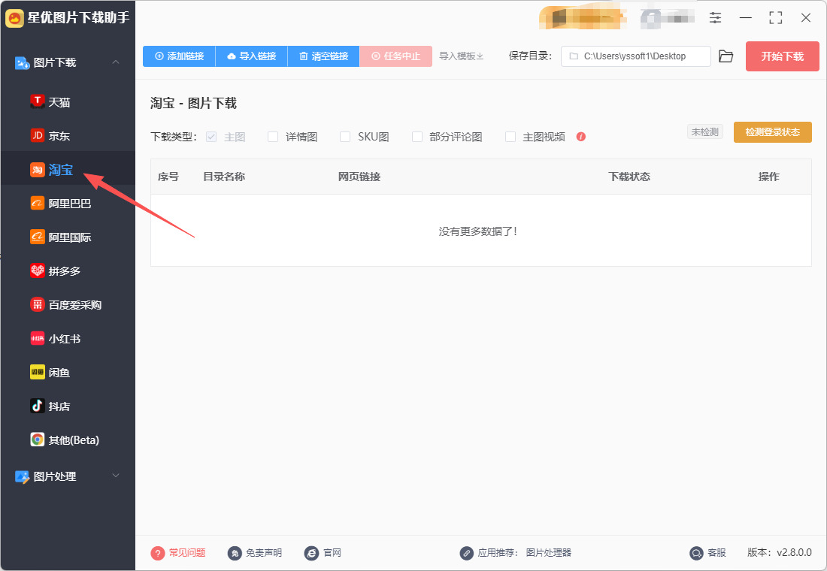Collapse the 图片下载 section chevron
827x571 pixels.
[x=116, y=62]
